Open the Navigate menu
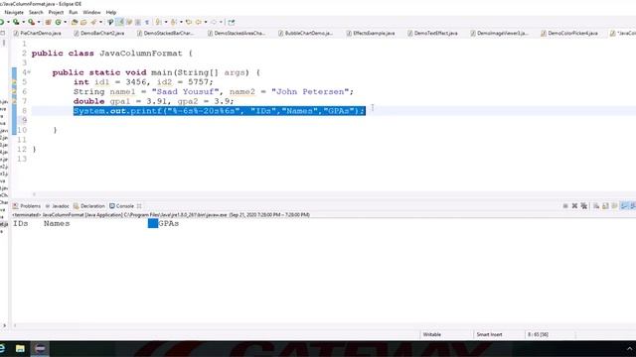 click(14, 12)
